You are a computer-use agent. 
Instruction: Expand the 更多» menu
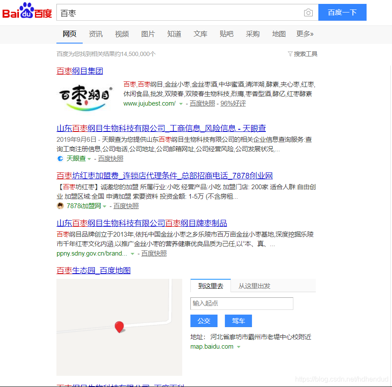point(305,34)
